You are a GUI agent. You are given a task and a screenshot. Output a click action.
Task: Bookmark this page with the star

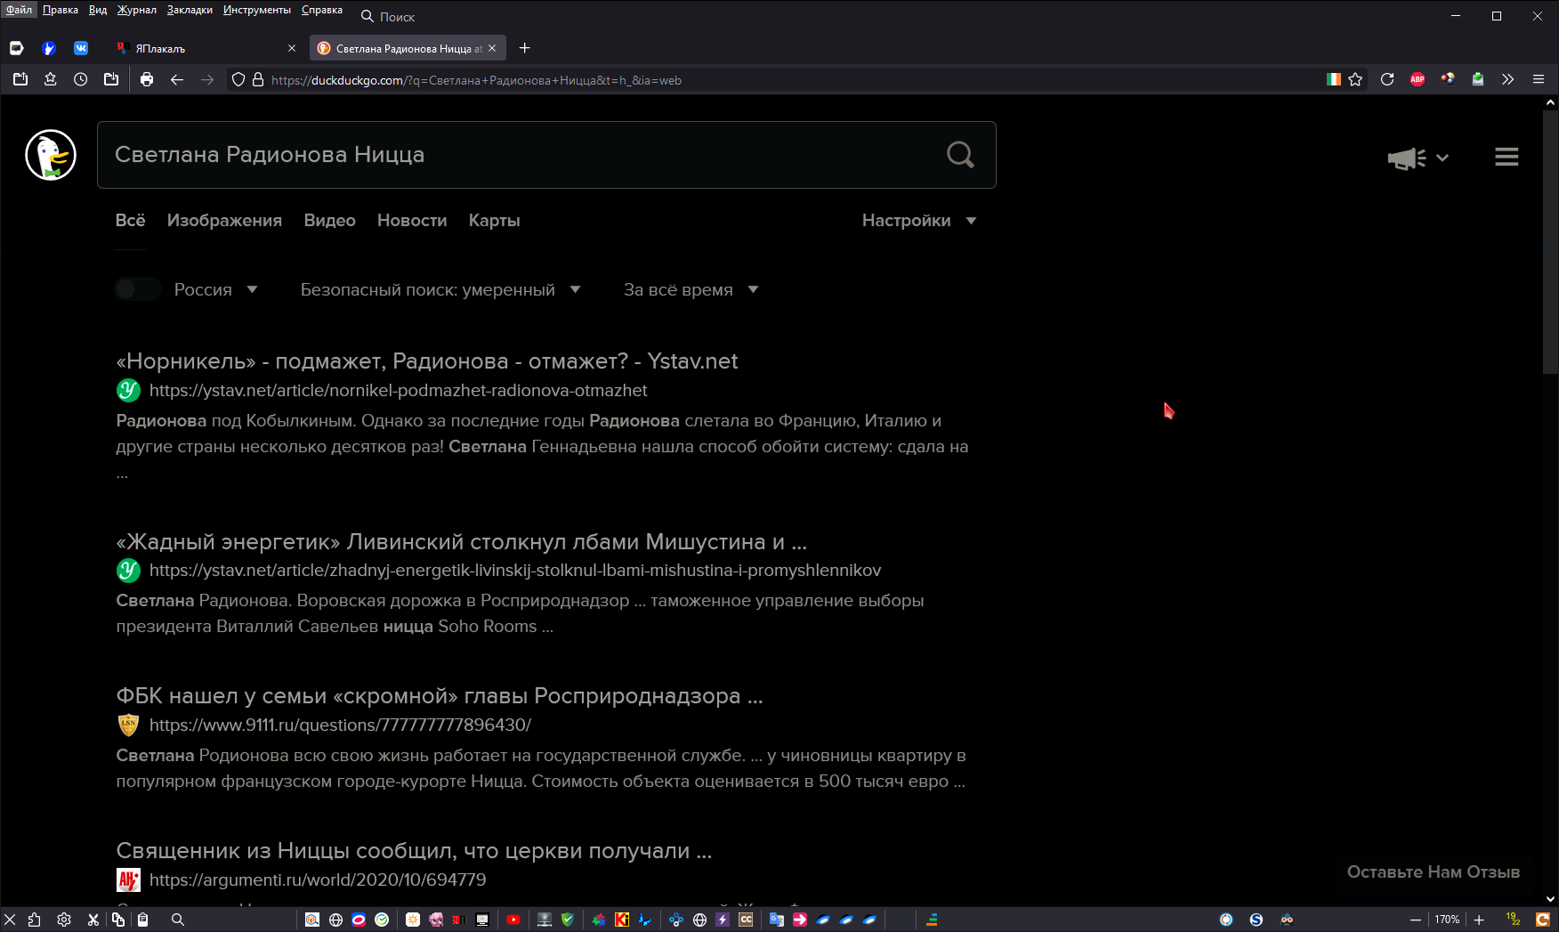[x=1355, y=79]
